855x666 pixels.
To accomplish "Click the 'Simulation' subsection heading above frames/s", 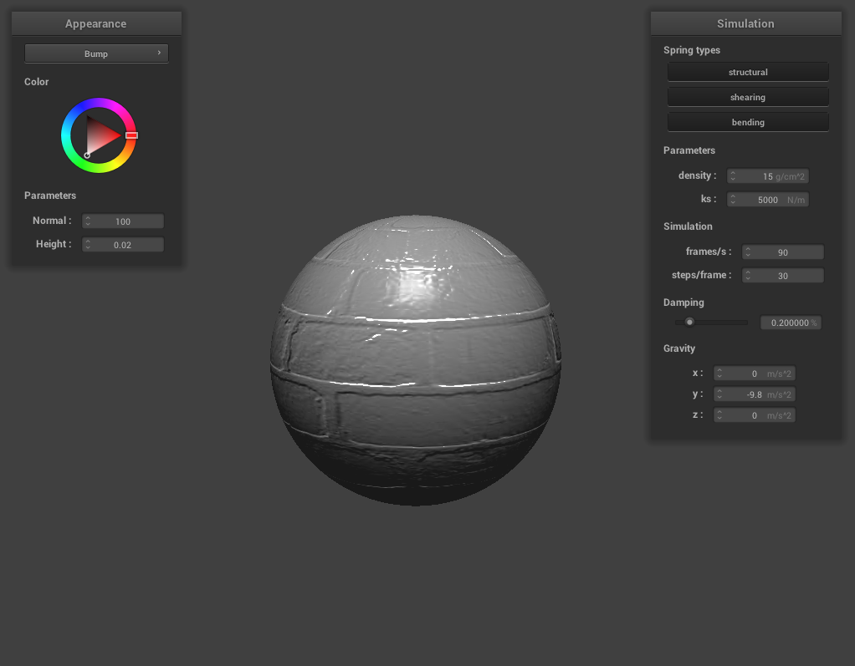I will pos(688,226).
